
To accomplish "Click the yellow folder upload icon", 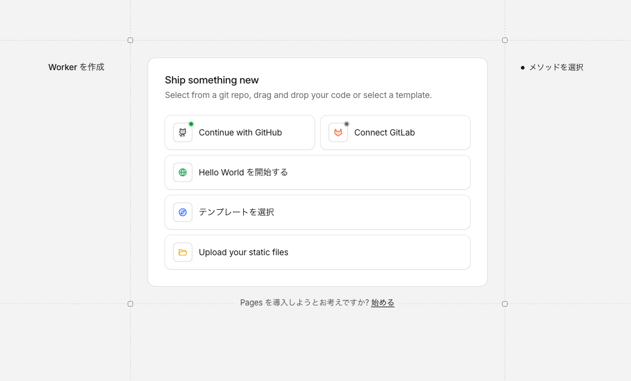I will [x=183, y=252].
